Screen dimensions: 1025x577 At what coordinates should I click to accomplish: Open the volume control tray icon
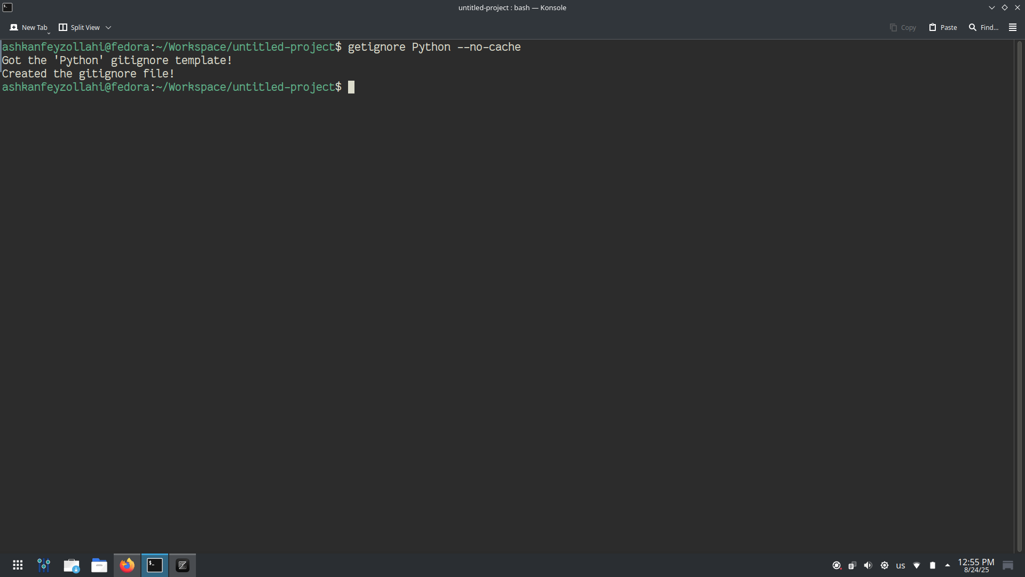pyautogui.click(x=868, y=565)
